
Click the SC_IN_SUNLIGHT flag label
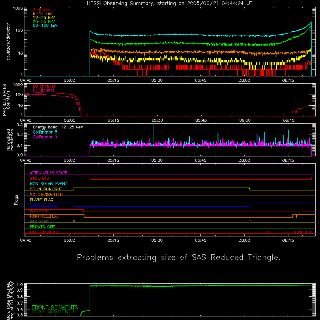(46, 189)
